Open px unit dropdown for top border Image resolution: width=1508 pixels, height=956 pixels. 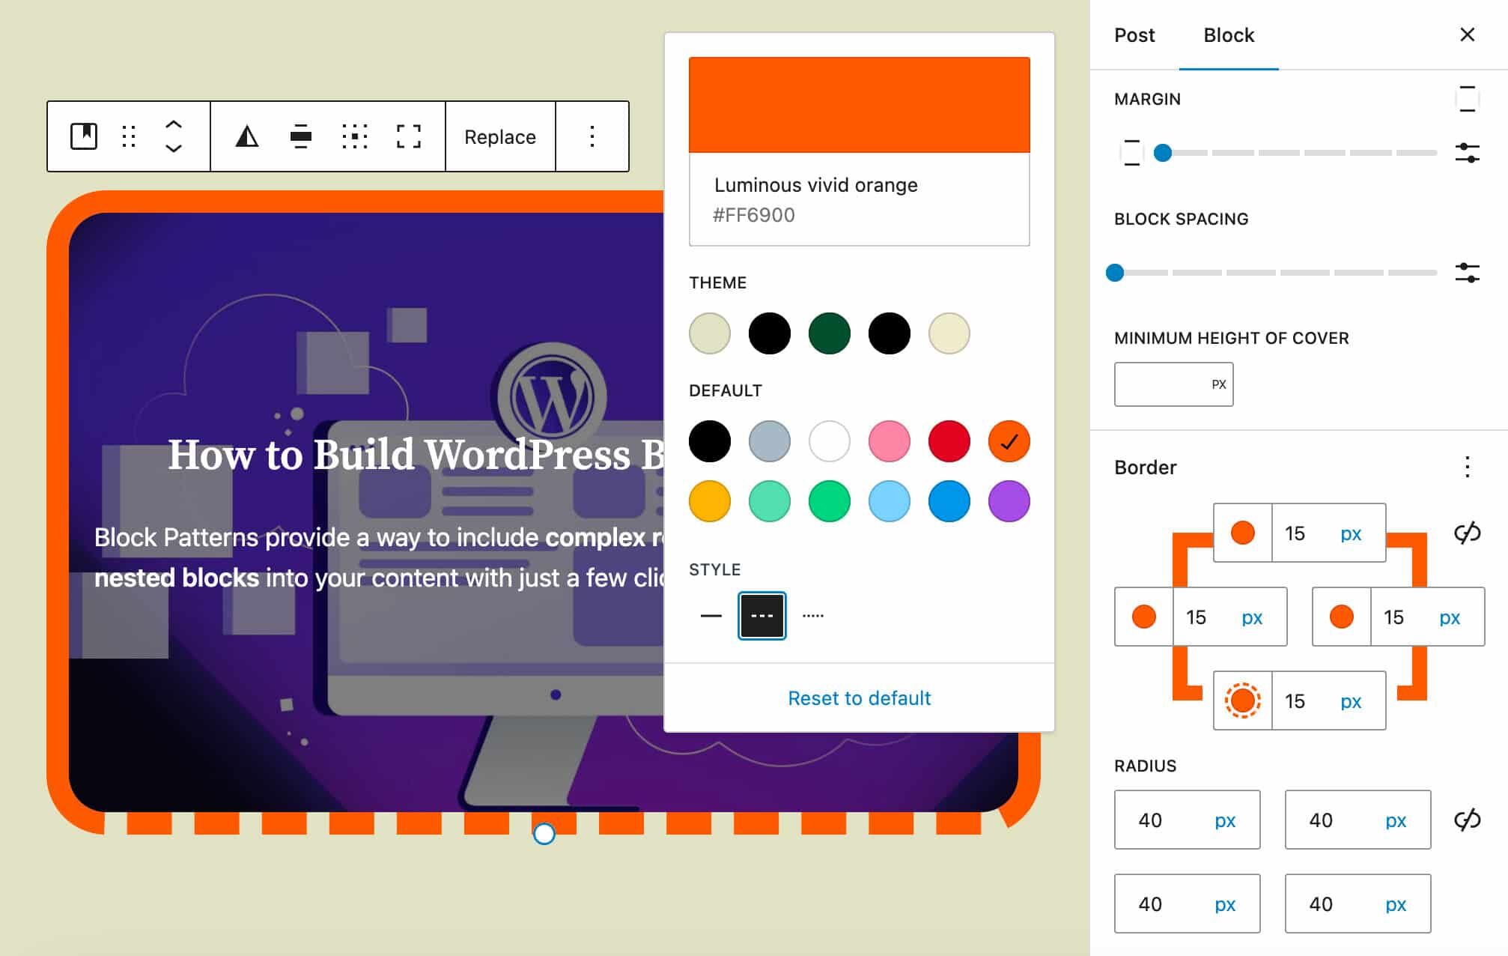tap(1350, 533)
